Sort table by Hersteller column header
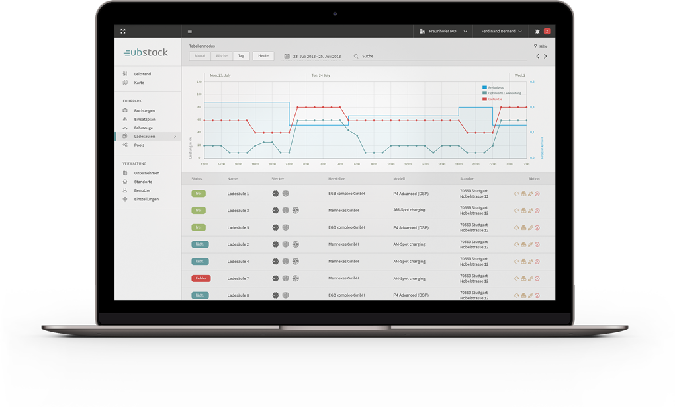The image size is (675, 407). pos(337,179)
